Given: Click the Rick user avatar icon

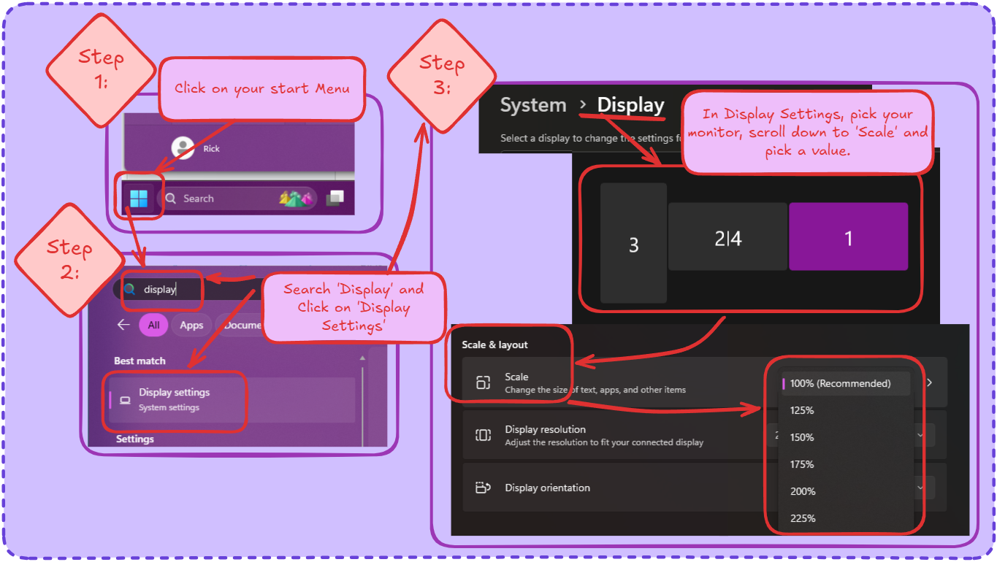Looking at the screenshot, I should 183,148.
